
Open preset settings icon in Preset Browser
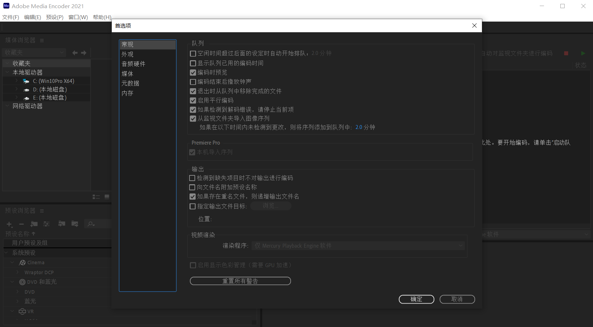46,224
